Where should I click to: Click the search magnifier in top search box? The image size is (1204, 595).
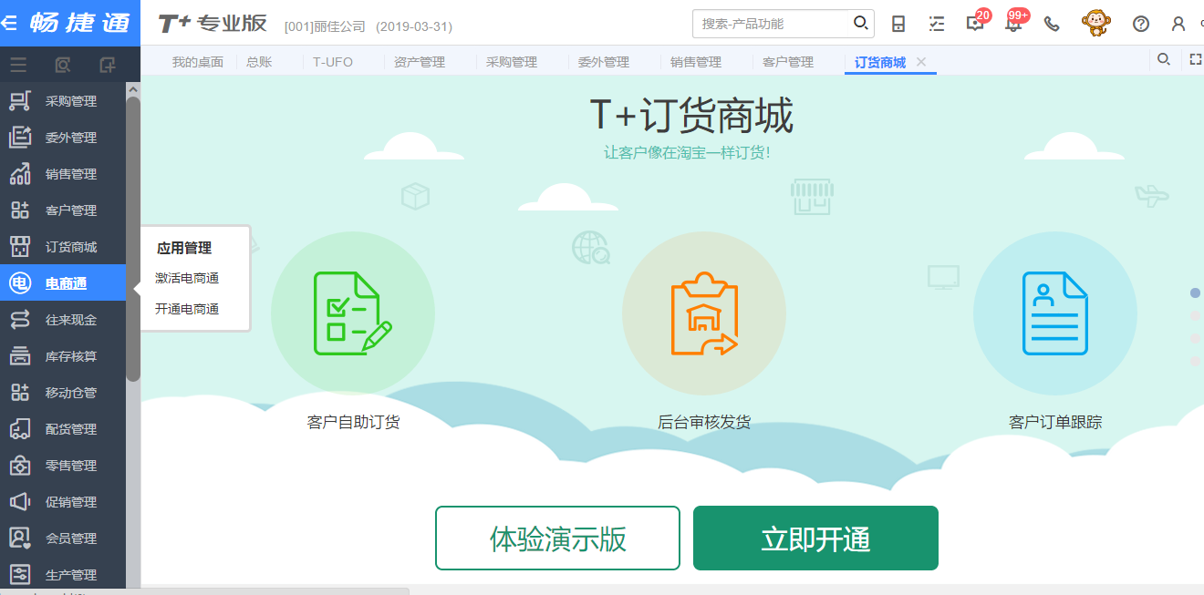860,23
